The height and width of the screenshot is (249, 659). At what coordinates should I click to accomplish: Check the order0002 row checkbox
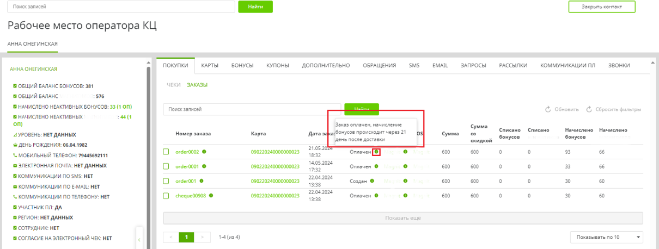click(x=166, y=152)
